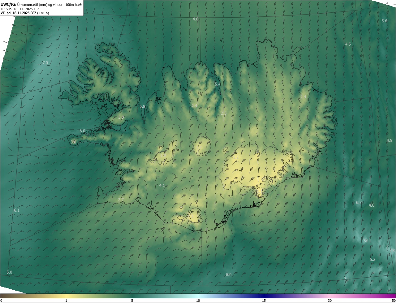
Task: Click the 7.0 value on the map
Action: [45, 63]
